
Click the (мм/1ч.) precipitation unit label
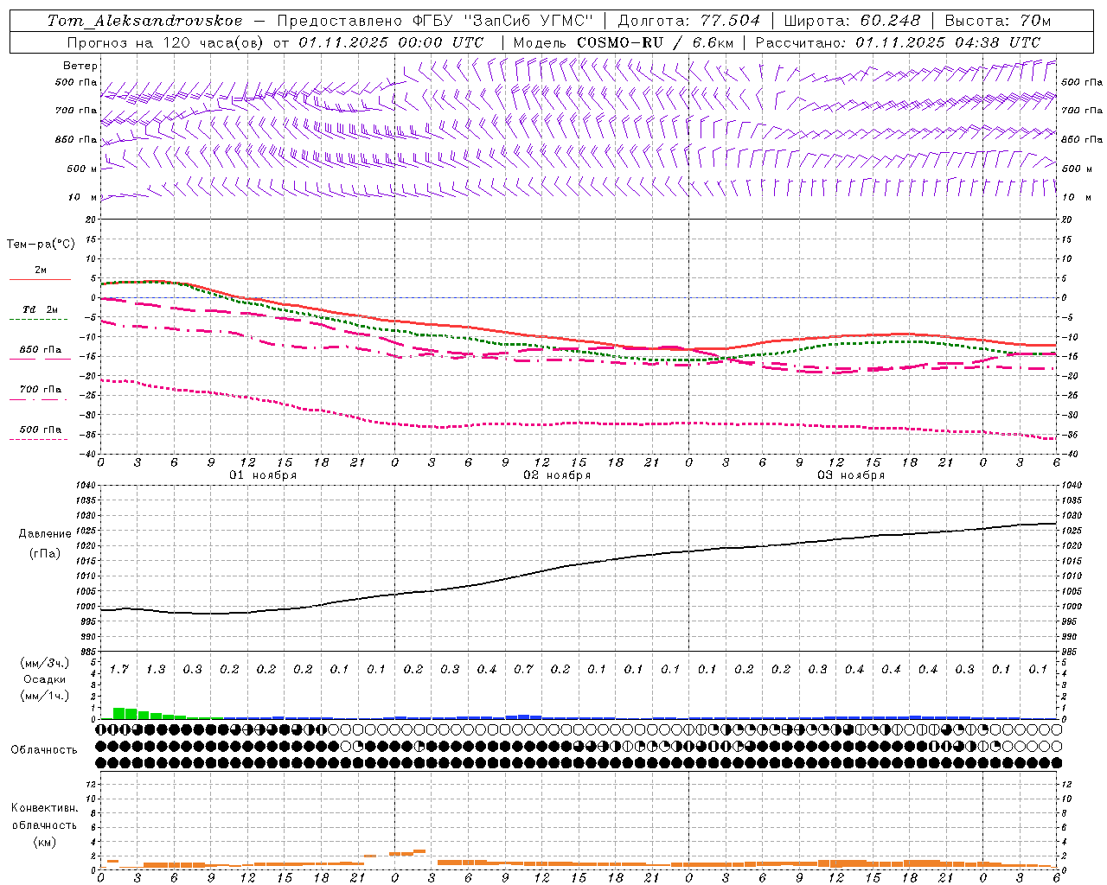tap(45, 696)
